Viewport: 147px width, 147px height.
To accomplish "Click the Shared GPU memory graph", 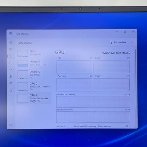I will pyautogui.click(x=93, y=117).
